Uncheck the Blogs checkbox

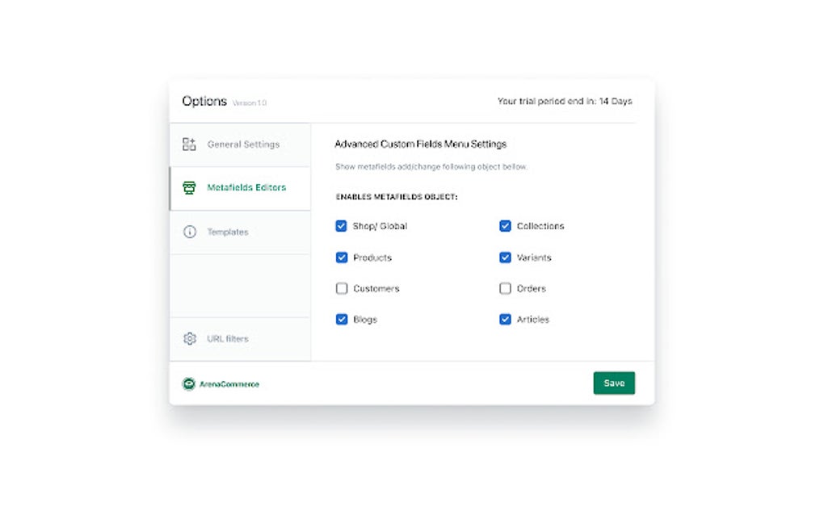coord(341,320)
